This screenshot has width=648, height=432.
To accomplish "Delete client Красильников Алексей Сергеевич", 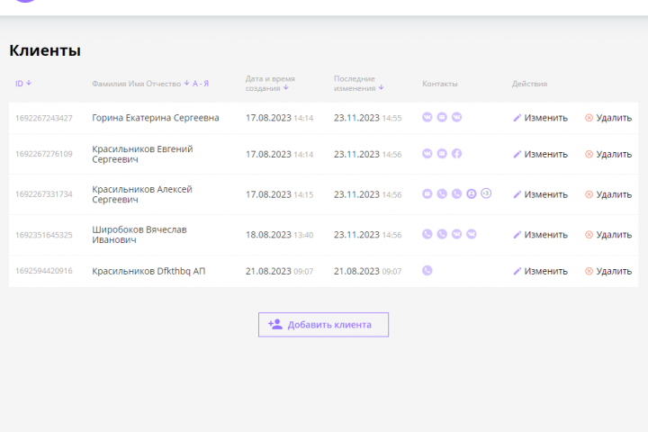I will tap(608, 194).
